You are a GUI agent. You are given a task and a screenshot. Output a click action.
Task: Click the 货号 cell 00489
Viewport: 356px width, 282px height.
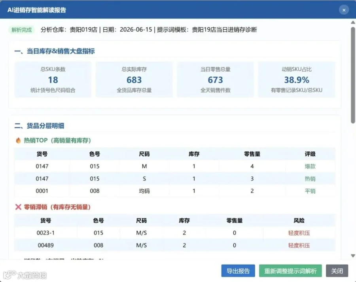(x=45, y=245)
